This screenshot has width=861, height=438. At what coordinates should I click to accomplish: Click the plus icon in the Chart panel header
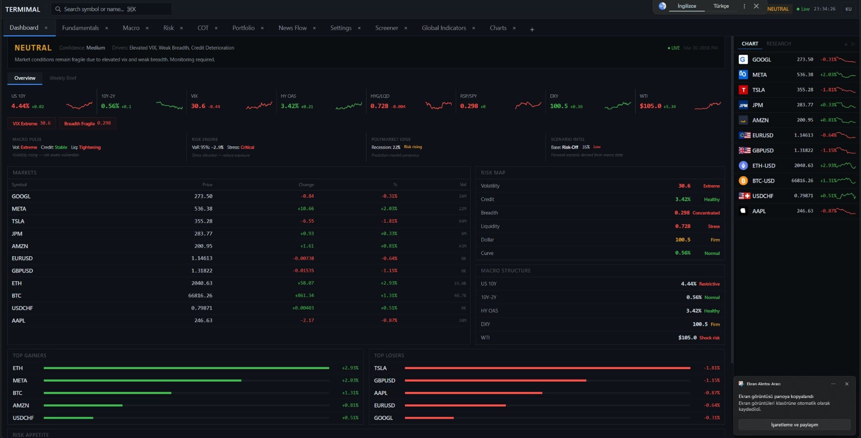[845, 43]
